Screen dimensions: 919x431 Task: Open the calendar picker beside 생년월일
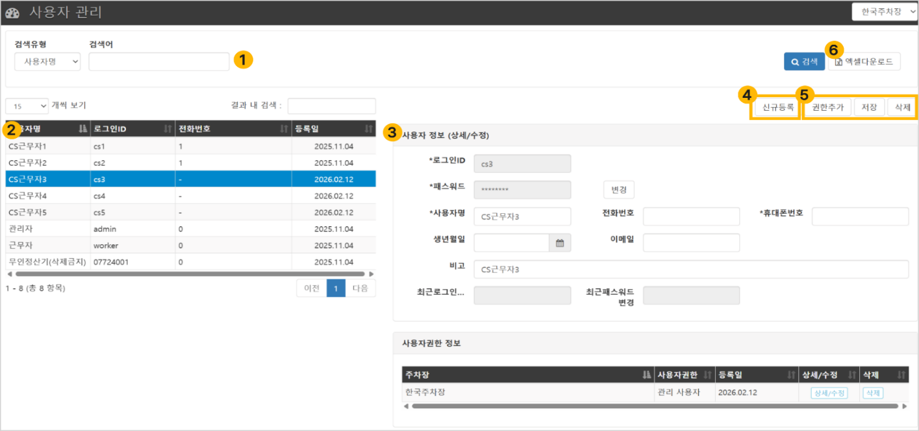559,243
